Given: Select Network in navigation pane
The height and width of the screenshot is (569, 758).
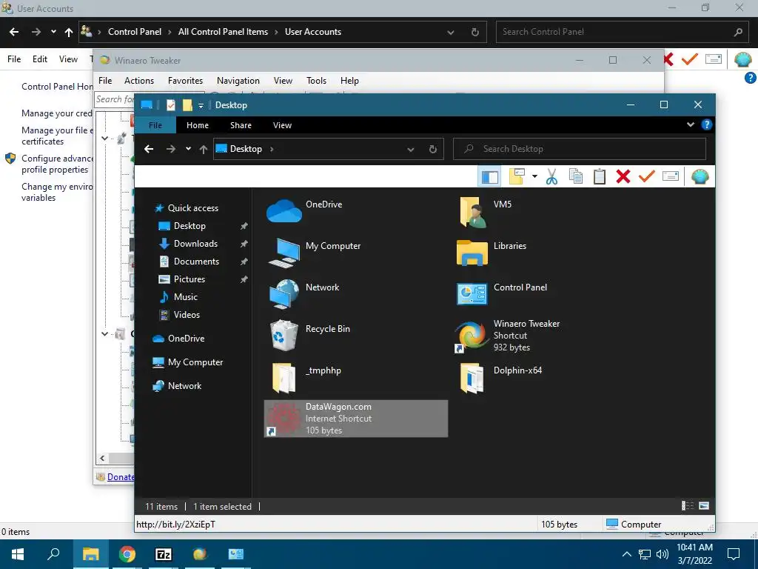Looking at the screenshot, I should [184, 385].
